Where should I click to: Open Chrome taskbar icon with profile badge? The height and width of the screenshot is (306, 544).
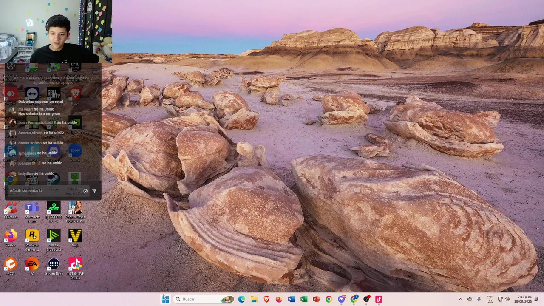pyautogui.click(x=354, y=299)
